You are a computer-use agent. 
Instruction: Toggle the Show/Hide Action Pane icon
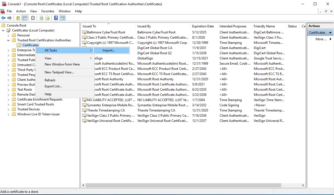[x=63, y=18]
